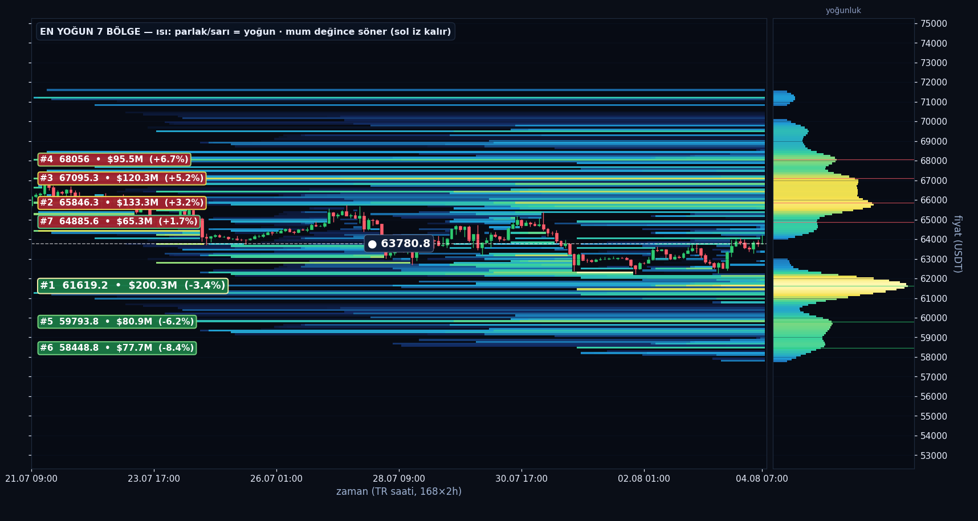This screenshot has width=978, height=521.
Task: Click the 63000 price axis label
Action: pos(934,260)
